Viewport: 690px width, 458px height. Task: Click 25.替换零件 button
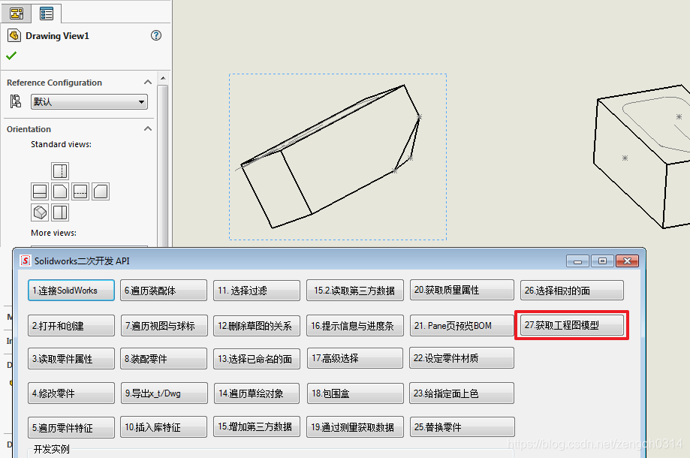(x=462, y=427)
